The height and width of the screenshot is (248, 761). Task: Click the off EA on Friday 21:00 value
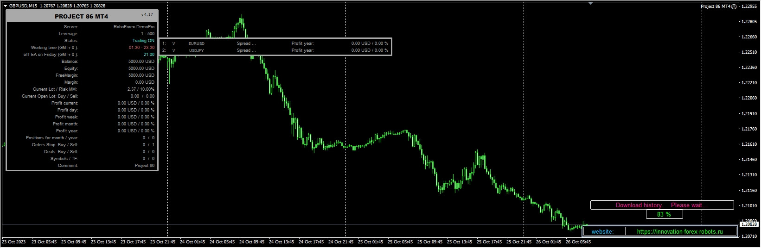point(149,55)
